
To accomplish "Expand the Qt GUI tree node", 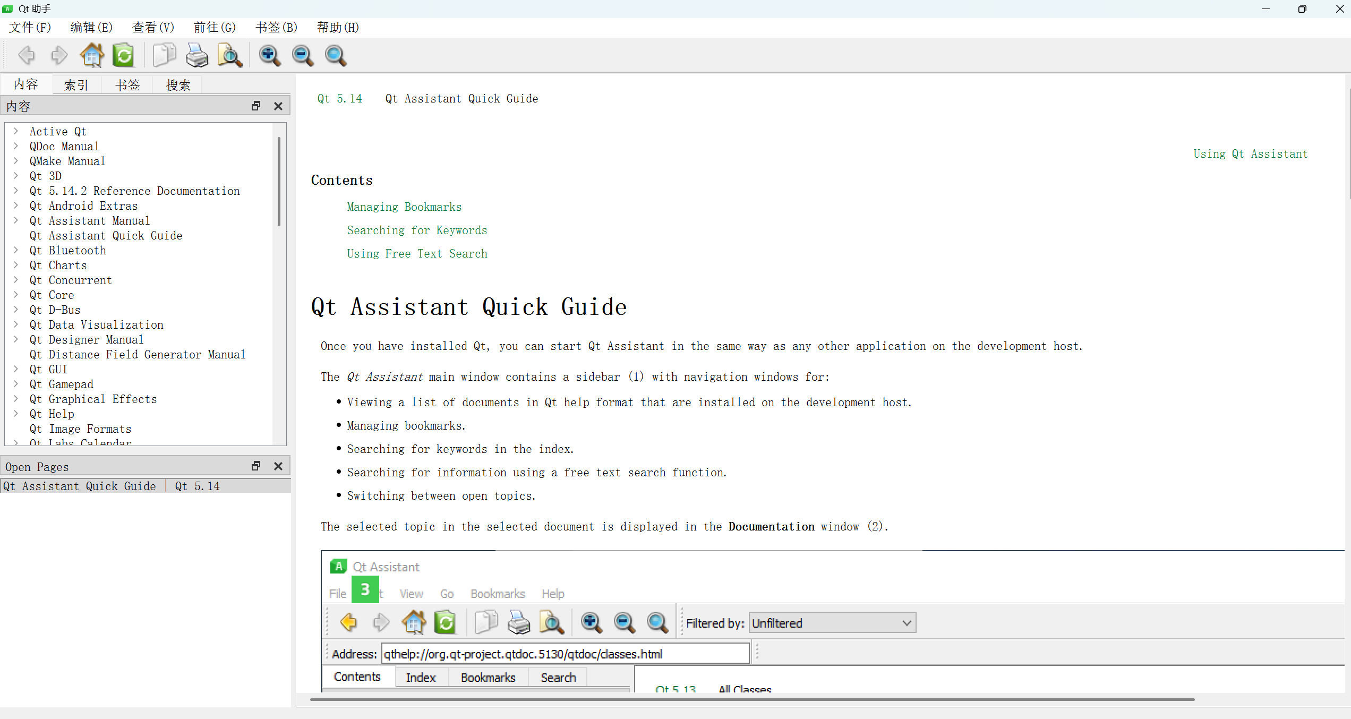I will pyautogui.click(x=16, y=369).
